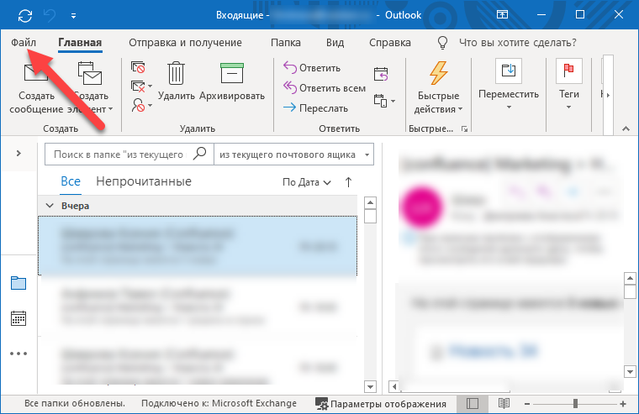The width and height of the screenshot is (639, 414).
Task: Open the Mail folder icon in sidebar
Action: click(x=18, y=282)
